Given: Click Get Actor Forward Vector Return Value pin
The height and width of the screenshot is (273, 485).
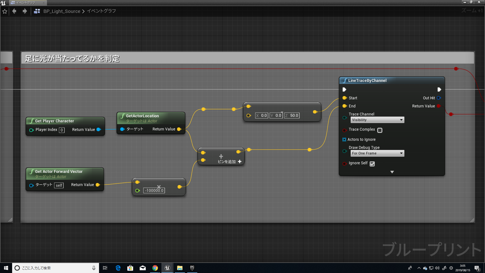Looking at the screenshot, I should pyautogui.click(x=98, y=185).
